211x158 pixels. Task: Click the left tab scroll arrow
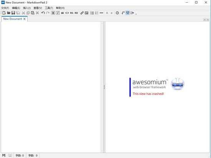coord(204,20)
